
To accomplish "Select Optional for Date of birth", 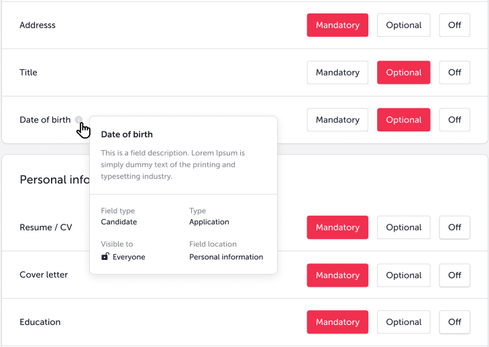I will 403,120.
